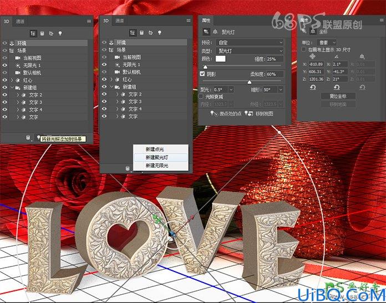Image resolution: width=386 pixels, height=303 pixels.
Task: Expand 红心 item in left 3D panel
Action: click(x=12, y=80)
